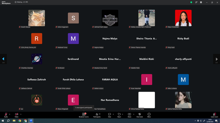Image resolution: width=220 pixels, height=123 pixels.
Task: Open the Participants list
Action: coord(97,115)
